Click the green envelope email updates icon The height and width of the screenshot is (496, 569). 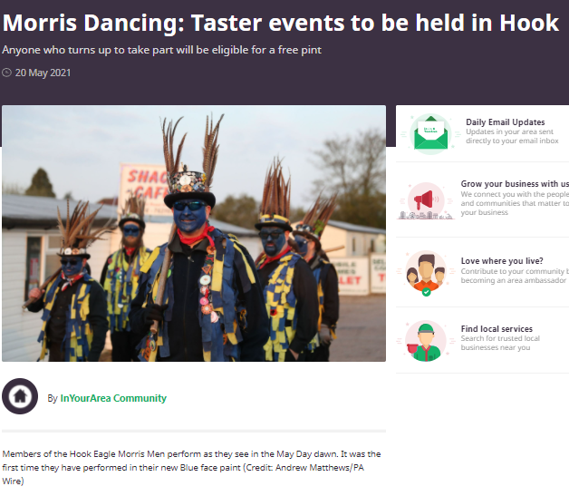pyautogui.click(x=430, y=133)
